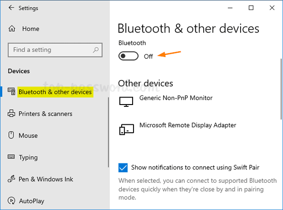The height and width of the screenshot is (210, 283).
Task: Select the Typing settings page
Action: click(28, 157)
